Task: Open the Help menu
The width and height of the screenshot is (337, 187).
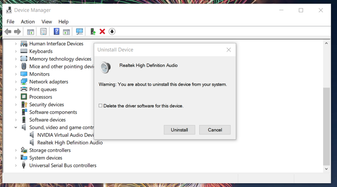Action: 63,22
